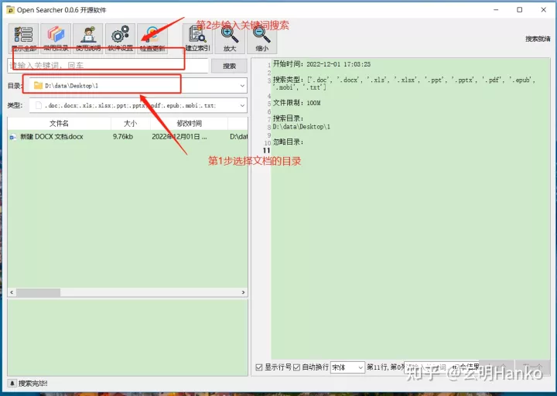
Task: Click line number 11 in the gutter
Action: click(x=266, y=151)
